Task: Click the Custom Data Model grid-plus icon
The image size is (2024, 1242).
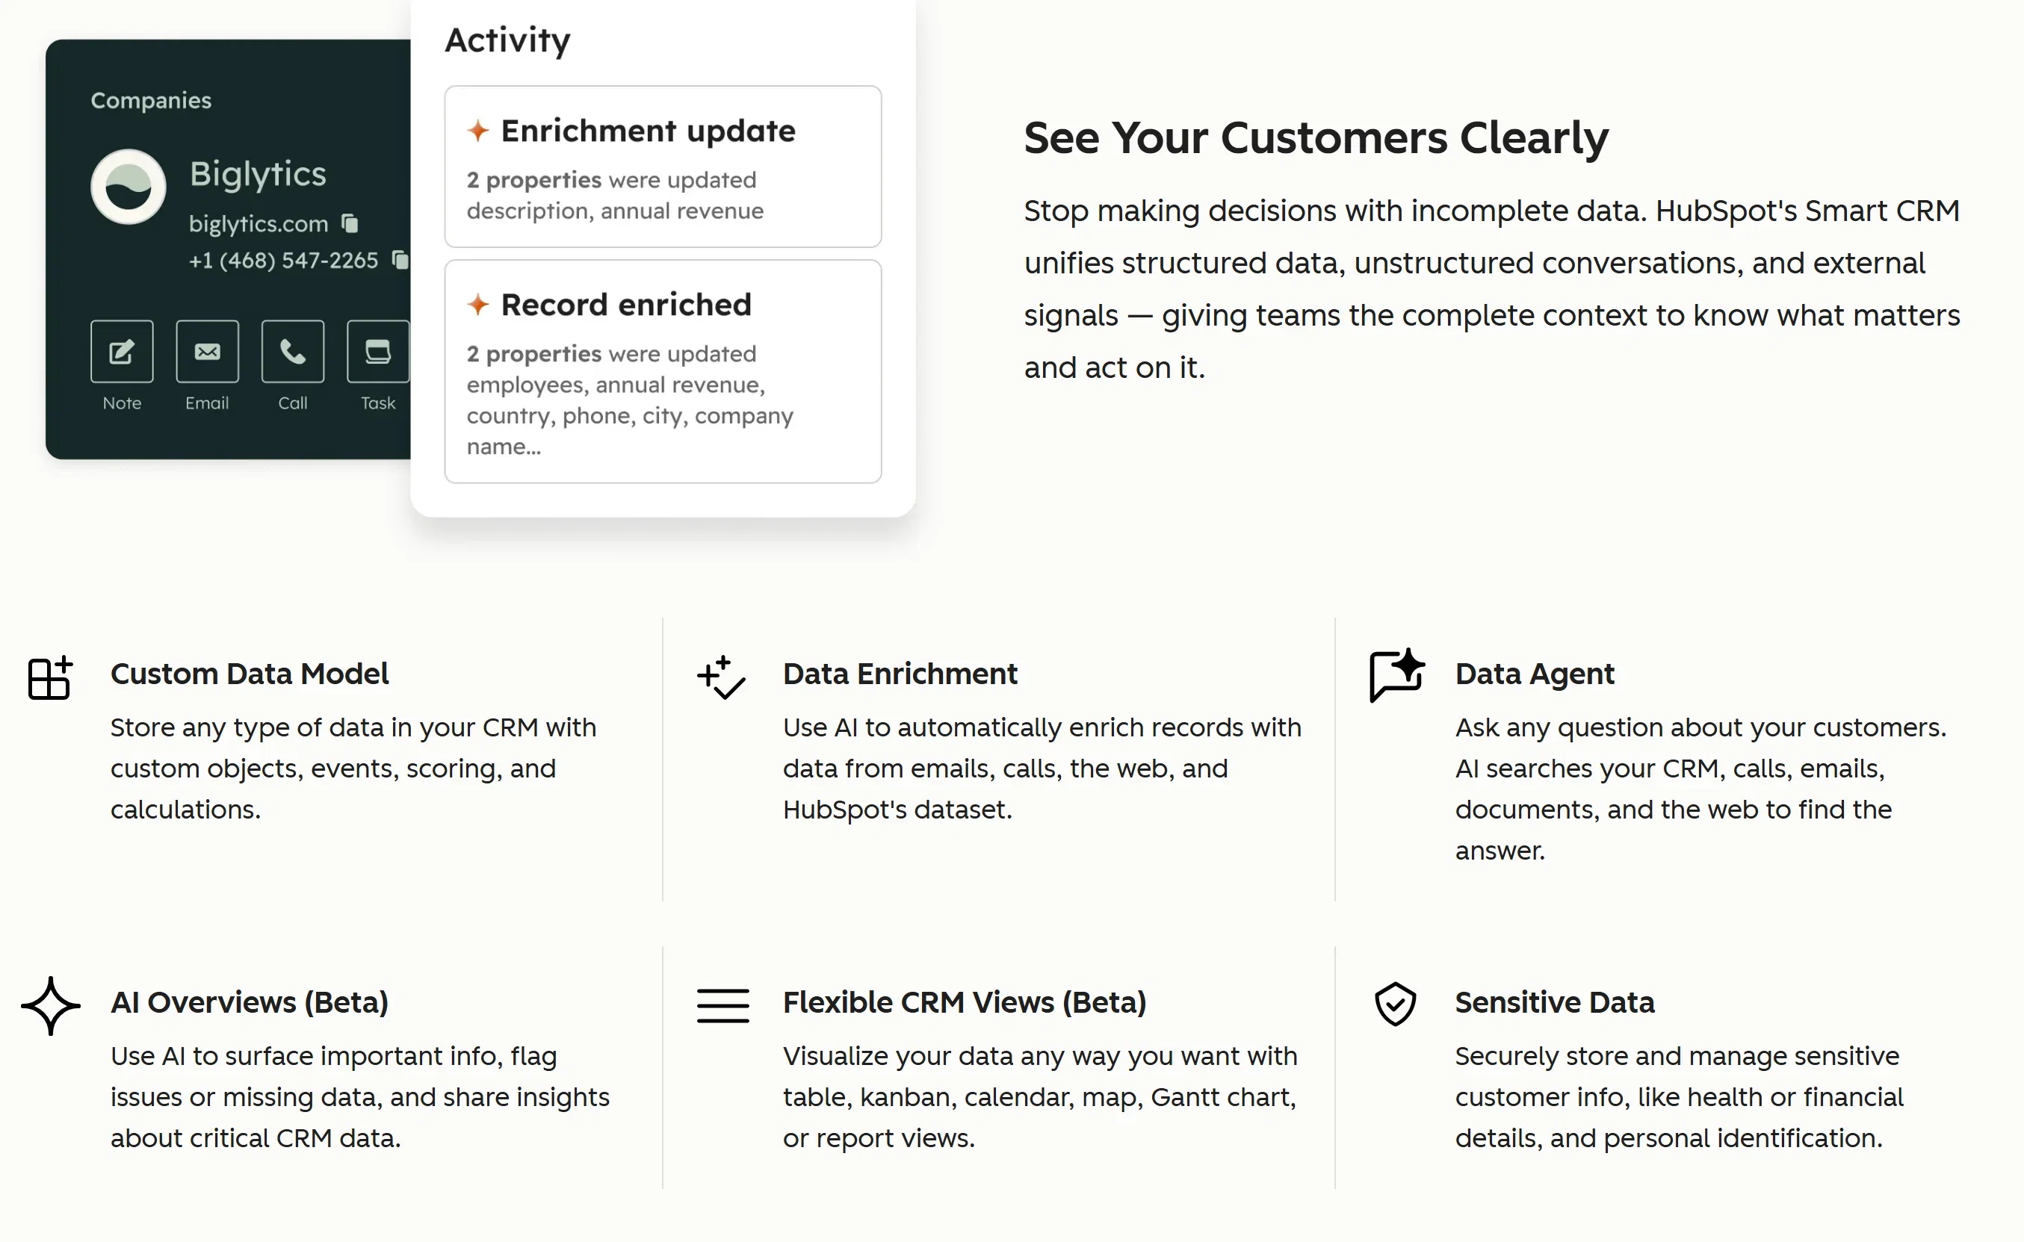Action: (x=50, y=677)
